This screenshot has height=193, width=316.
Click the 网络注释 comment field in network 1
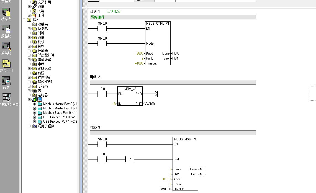click(173, 17)
